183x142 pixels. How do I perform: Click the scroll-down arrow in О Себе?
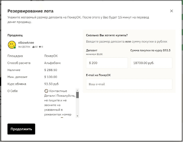78,116
